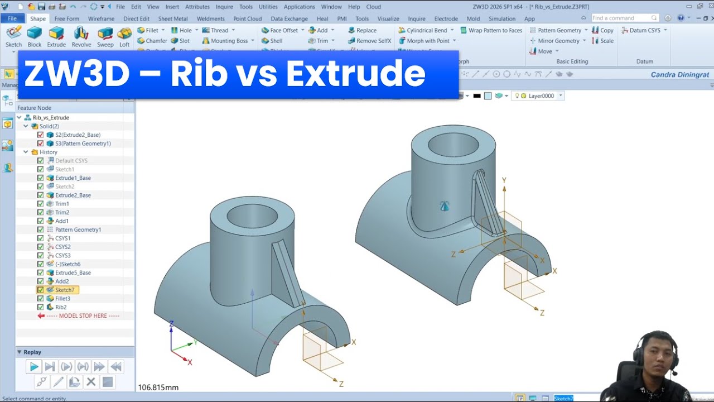The height and width of the screenshot is (402, 714).
Task: Collapse the Replay panel arrow
Action: point(20,352)
